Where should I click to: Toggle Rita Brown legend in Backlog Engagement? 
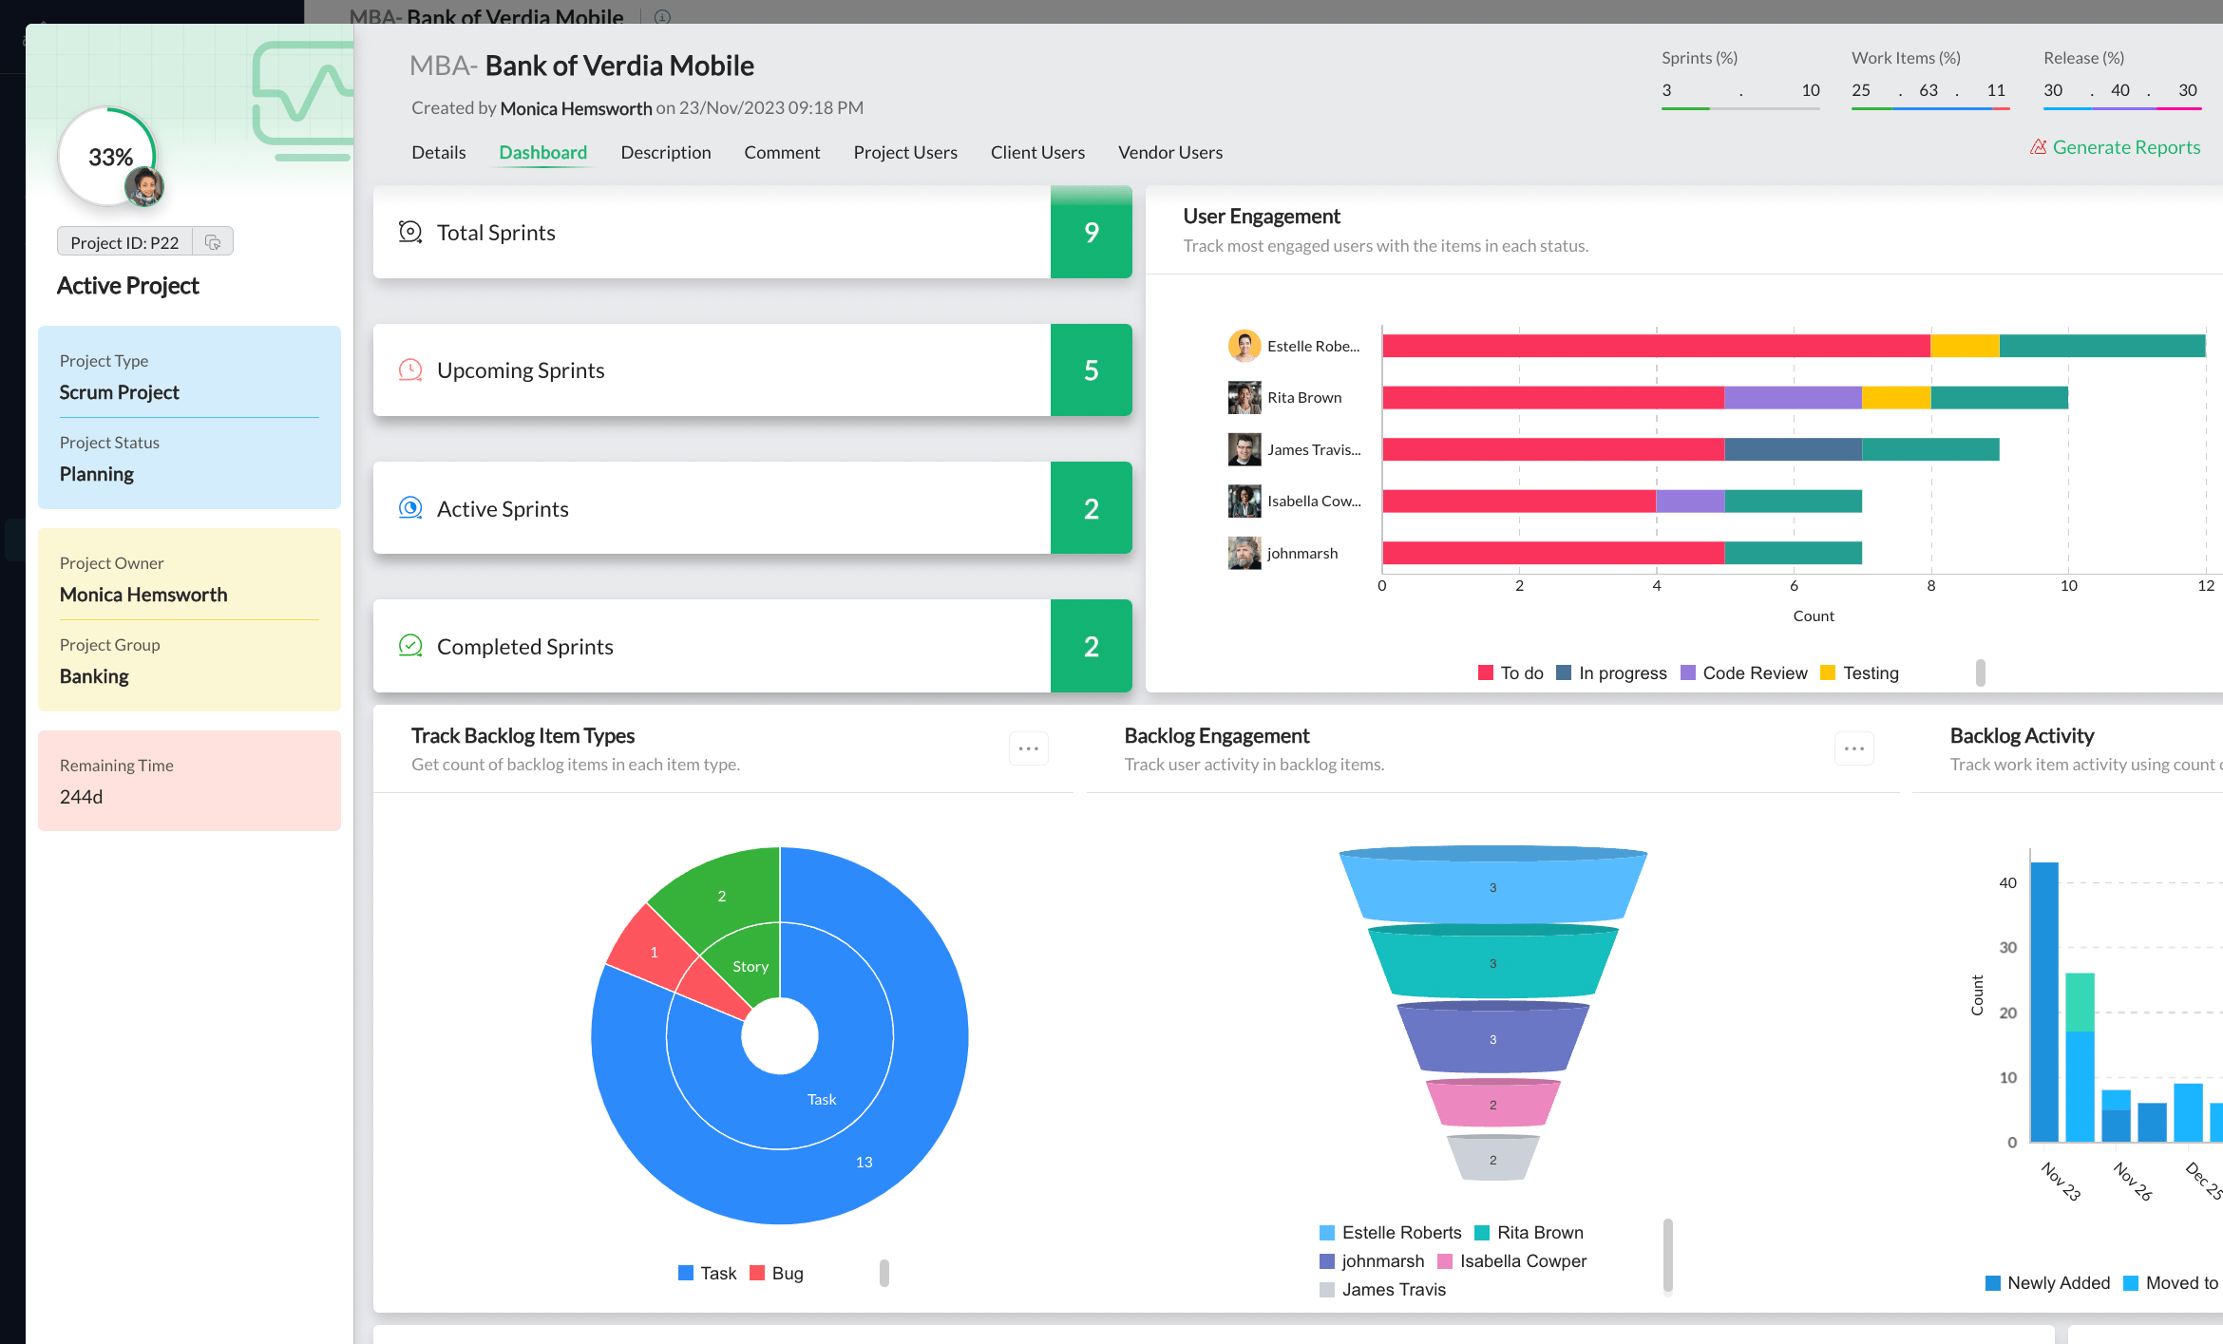pyautogui.click(x=1528, y=1232)
